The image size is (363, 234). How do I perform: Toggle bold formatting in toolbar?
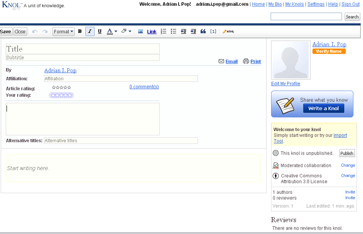click(x=80, y=31)
